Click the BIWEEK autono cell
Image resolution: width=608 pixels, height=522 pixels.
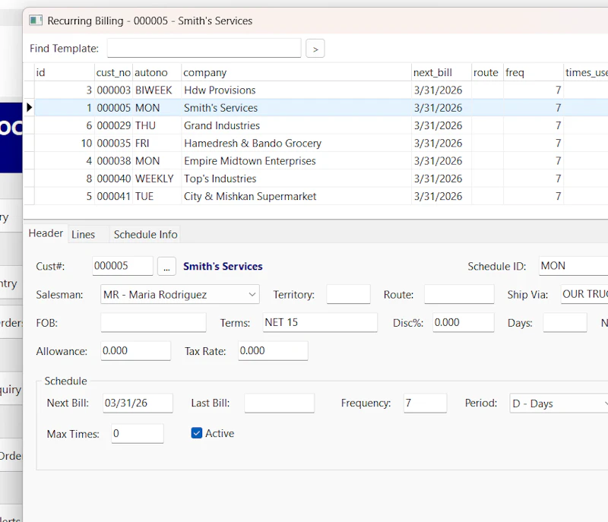pos(157,90)
